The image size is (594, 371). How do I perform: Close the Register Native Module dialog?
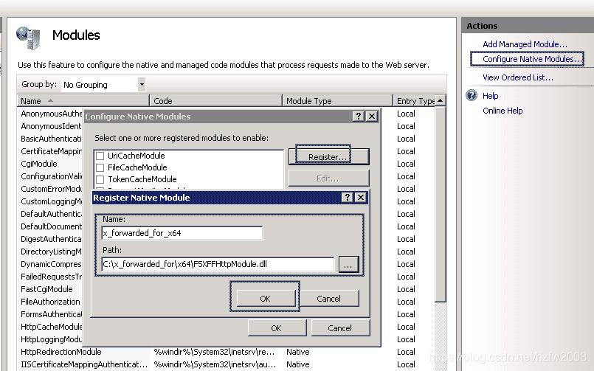click(360, 198)
